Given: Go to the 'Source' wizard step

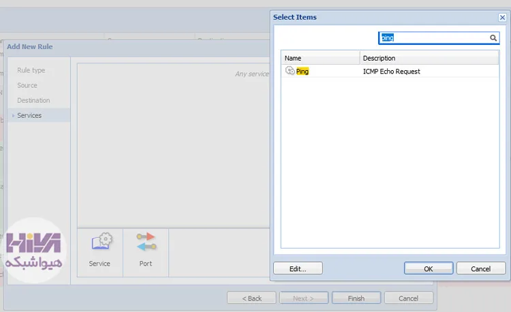Looking at the screenshot, I should 27,85.
